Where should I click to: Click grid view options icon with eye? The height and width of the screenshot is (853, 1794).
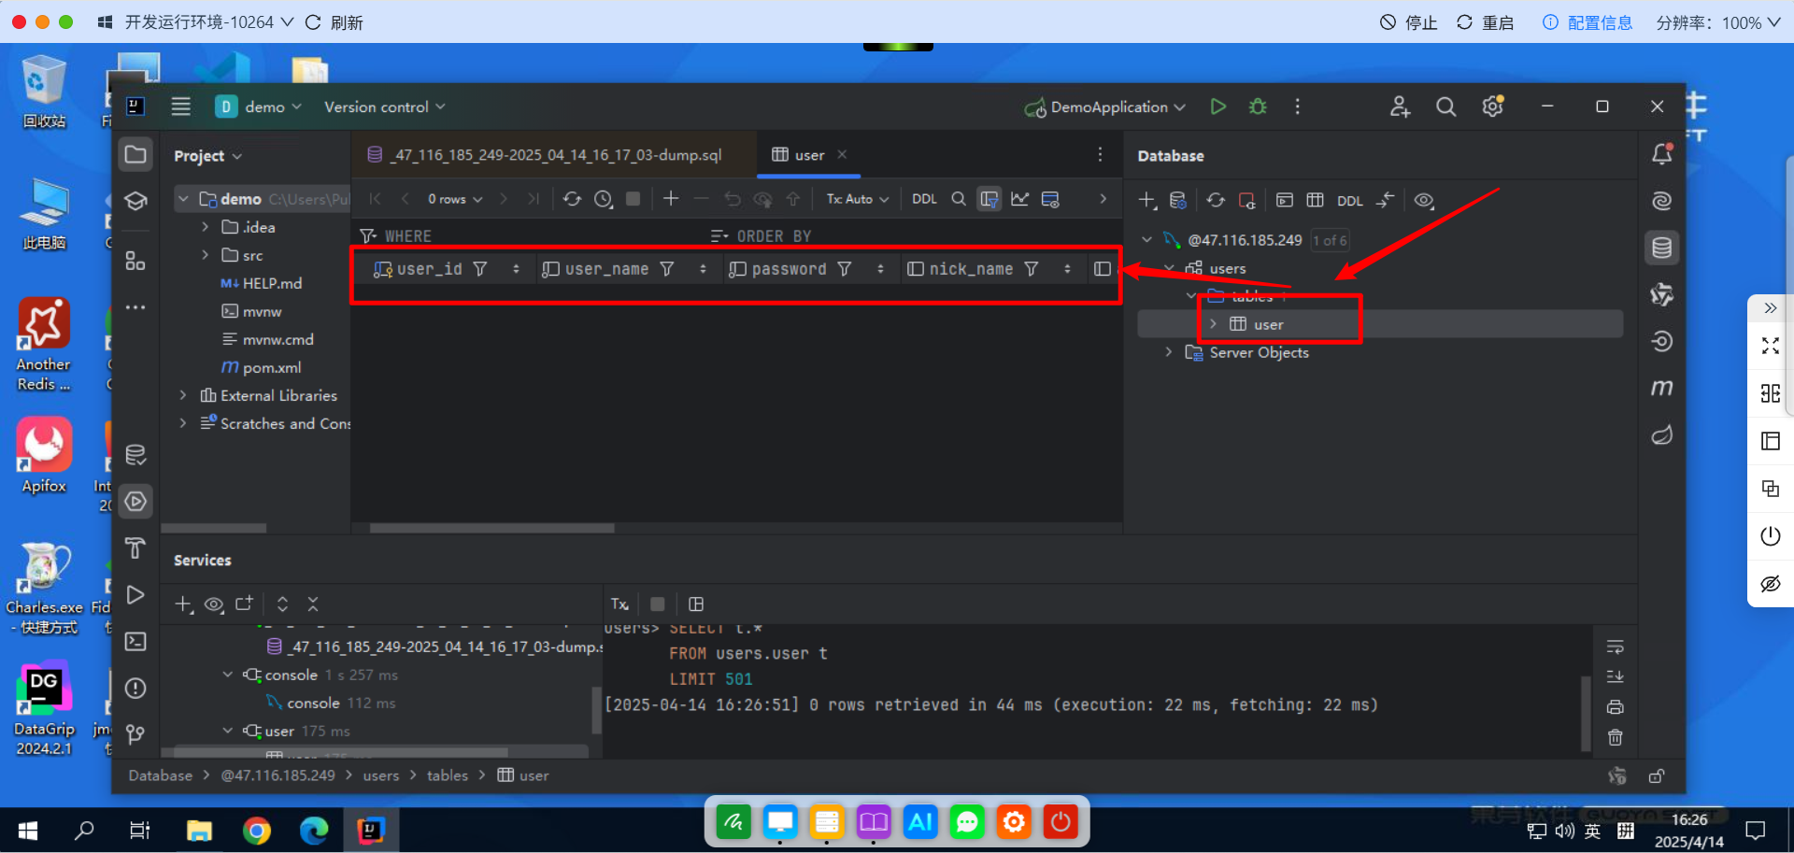tap(1050, 199)
